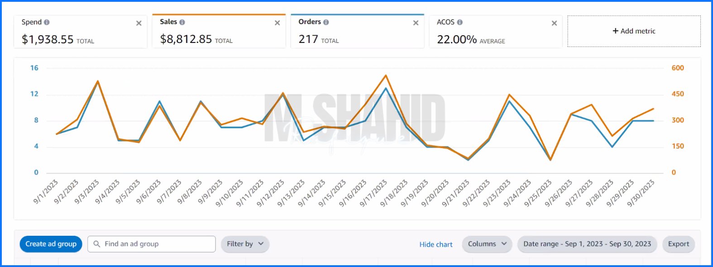The width and height of the screenshot is (713, 267).
Task: Click the 16 left axis value
Action: tap(34, 68)
